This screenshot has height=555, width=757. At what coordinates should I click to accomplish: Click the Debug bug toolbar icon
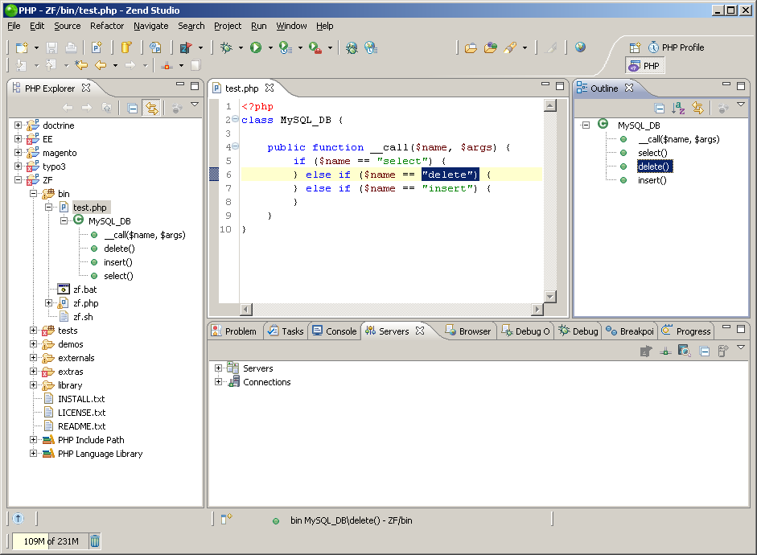click(x=226, y=47)
